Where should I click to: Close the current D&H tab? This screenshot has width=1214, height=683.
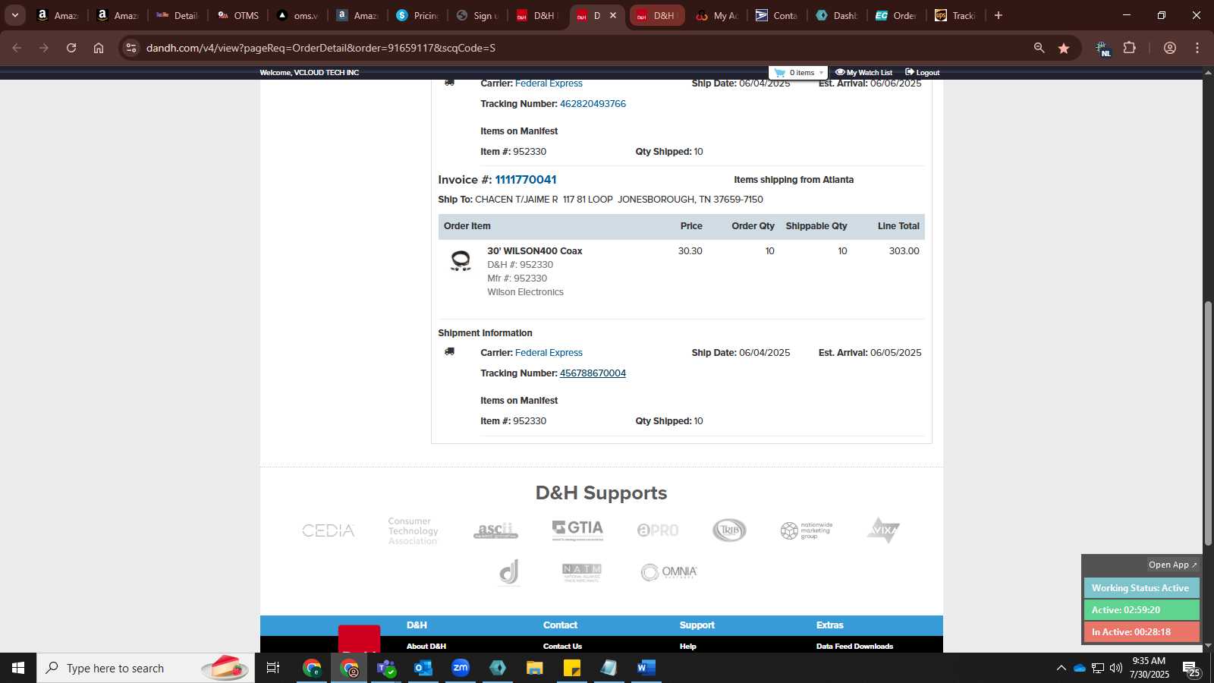(613, 15)
